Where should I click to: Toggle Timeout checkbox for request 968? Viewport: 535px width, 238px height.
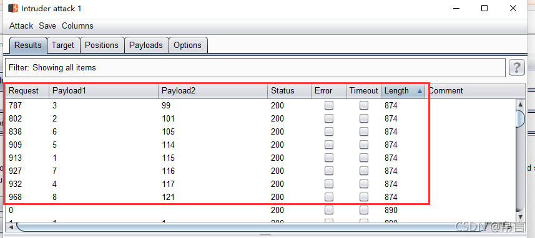click(364, 197)
